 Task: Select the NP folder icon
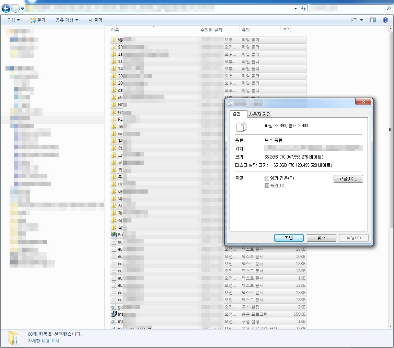[114, 105]
